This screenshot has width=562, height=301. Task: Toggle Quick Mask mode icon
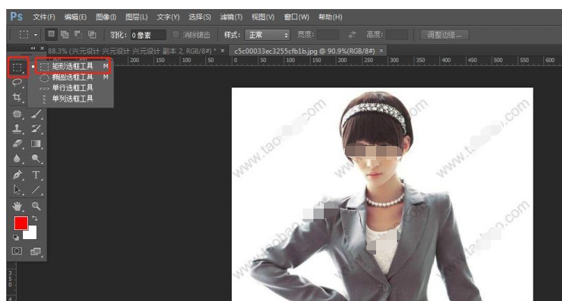point(17,251)
